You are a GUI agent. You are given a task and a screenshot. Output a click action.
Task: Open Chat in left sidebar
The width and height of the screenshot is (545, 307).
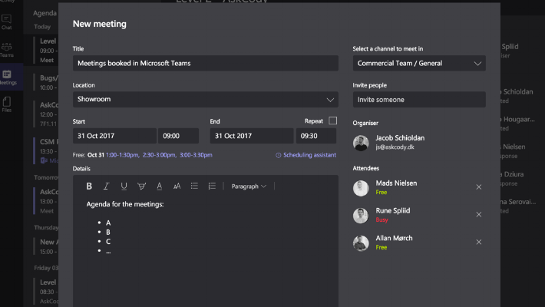pyautogui.click(x=6, y=21)
